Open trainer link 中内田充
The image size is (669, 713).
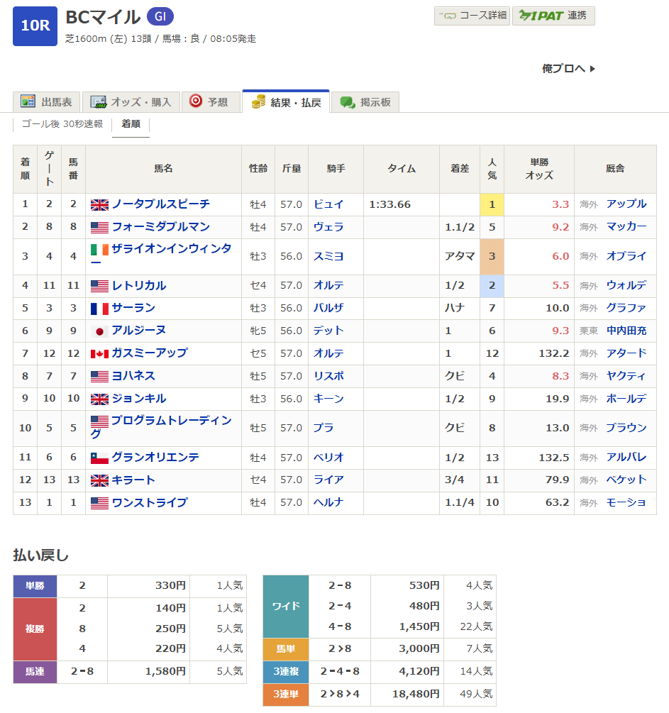tap(626, 331)
